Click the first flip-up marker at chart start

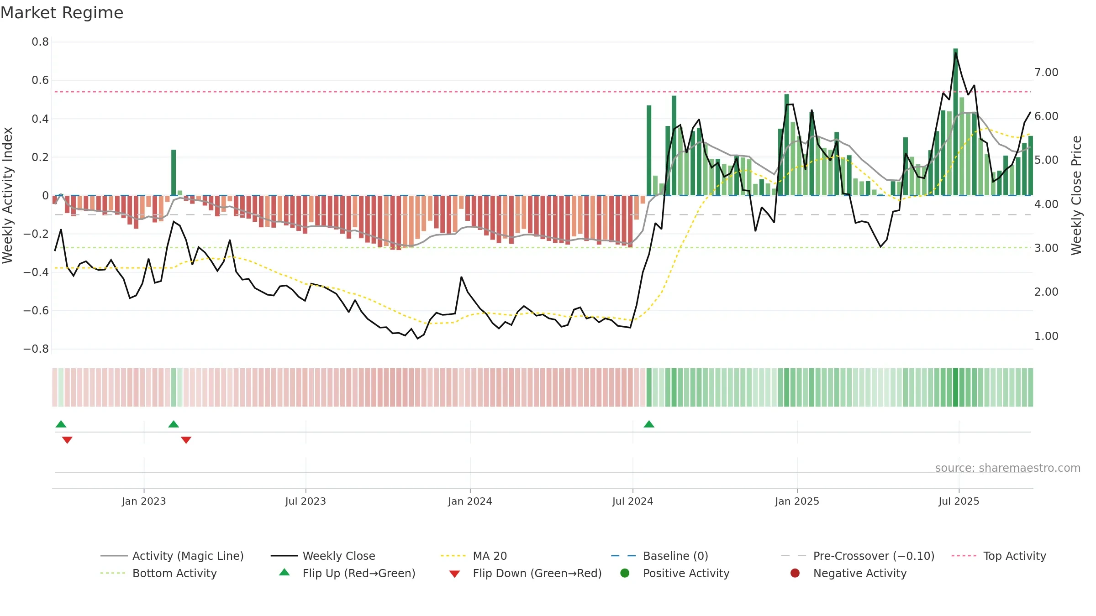[61, 424]
